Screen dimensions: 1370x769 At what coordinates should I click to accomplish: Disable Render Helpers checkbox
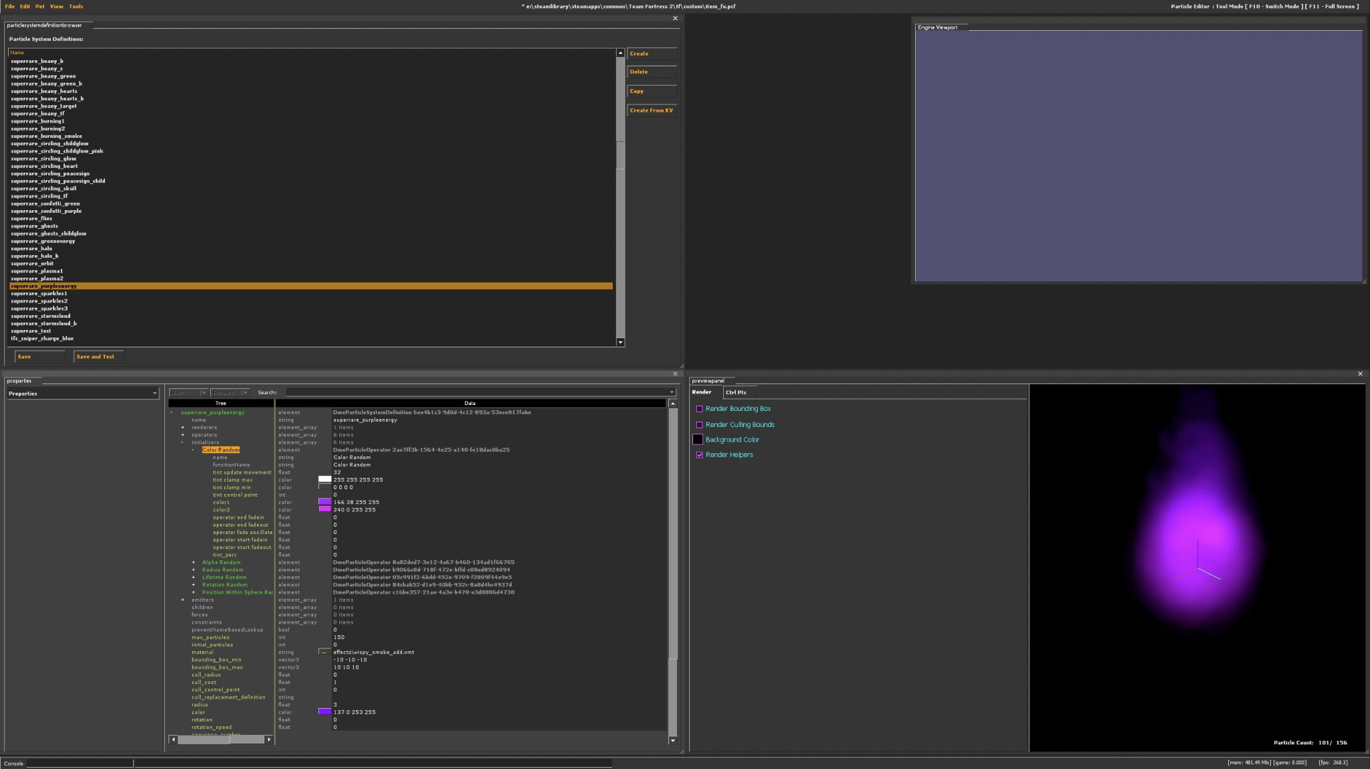tap(700, 455)
